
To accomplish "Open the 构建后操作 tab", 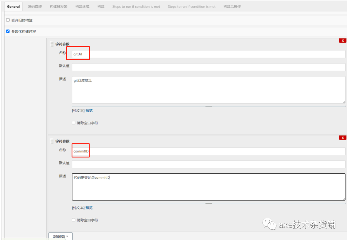I will [x=232, y=7].
